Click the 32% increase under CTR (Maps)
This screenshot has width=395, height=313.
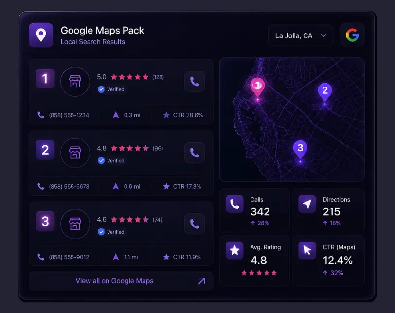[333, 273]
